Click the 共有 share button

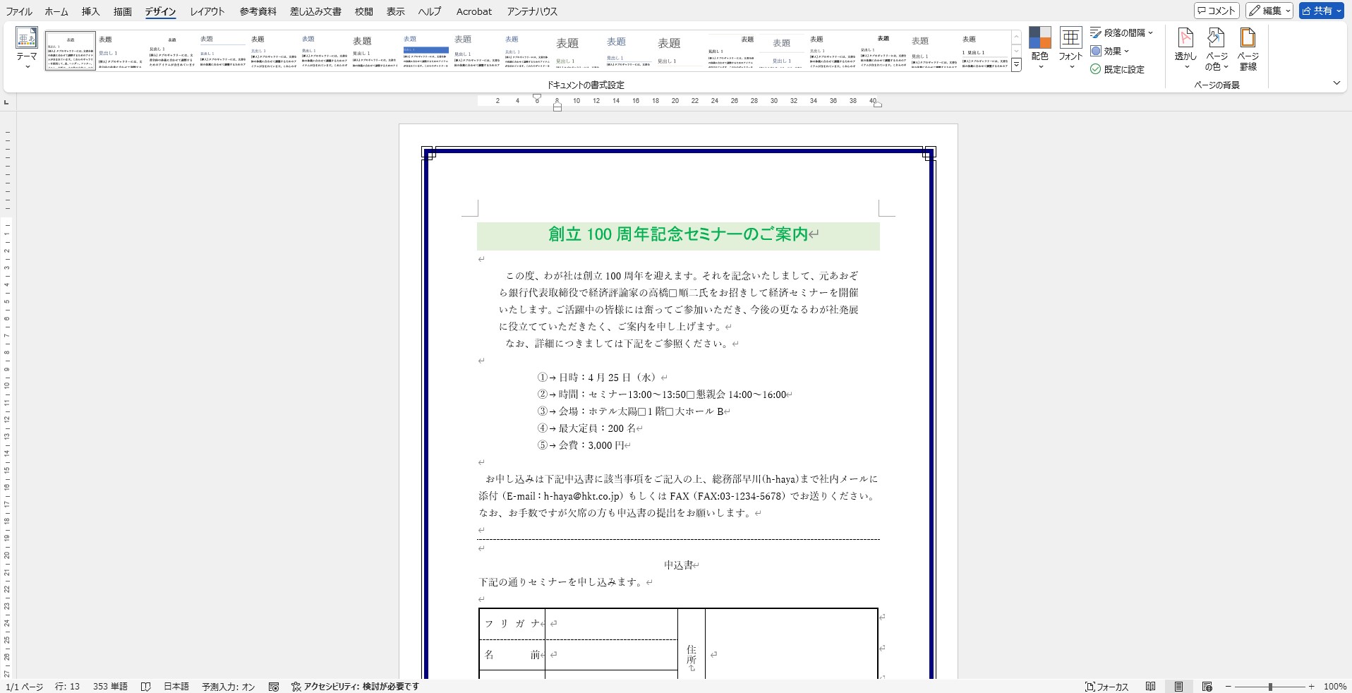tap(1321, 11)
